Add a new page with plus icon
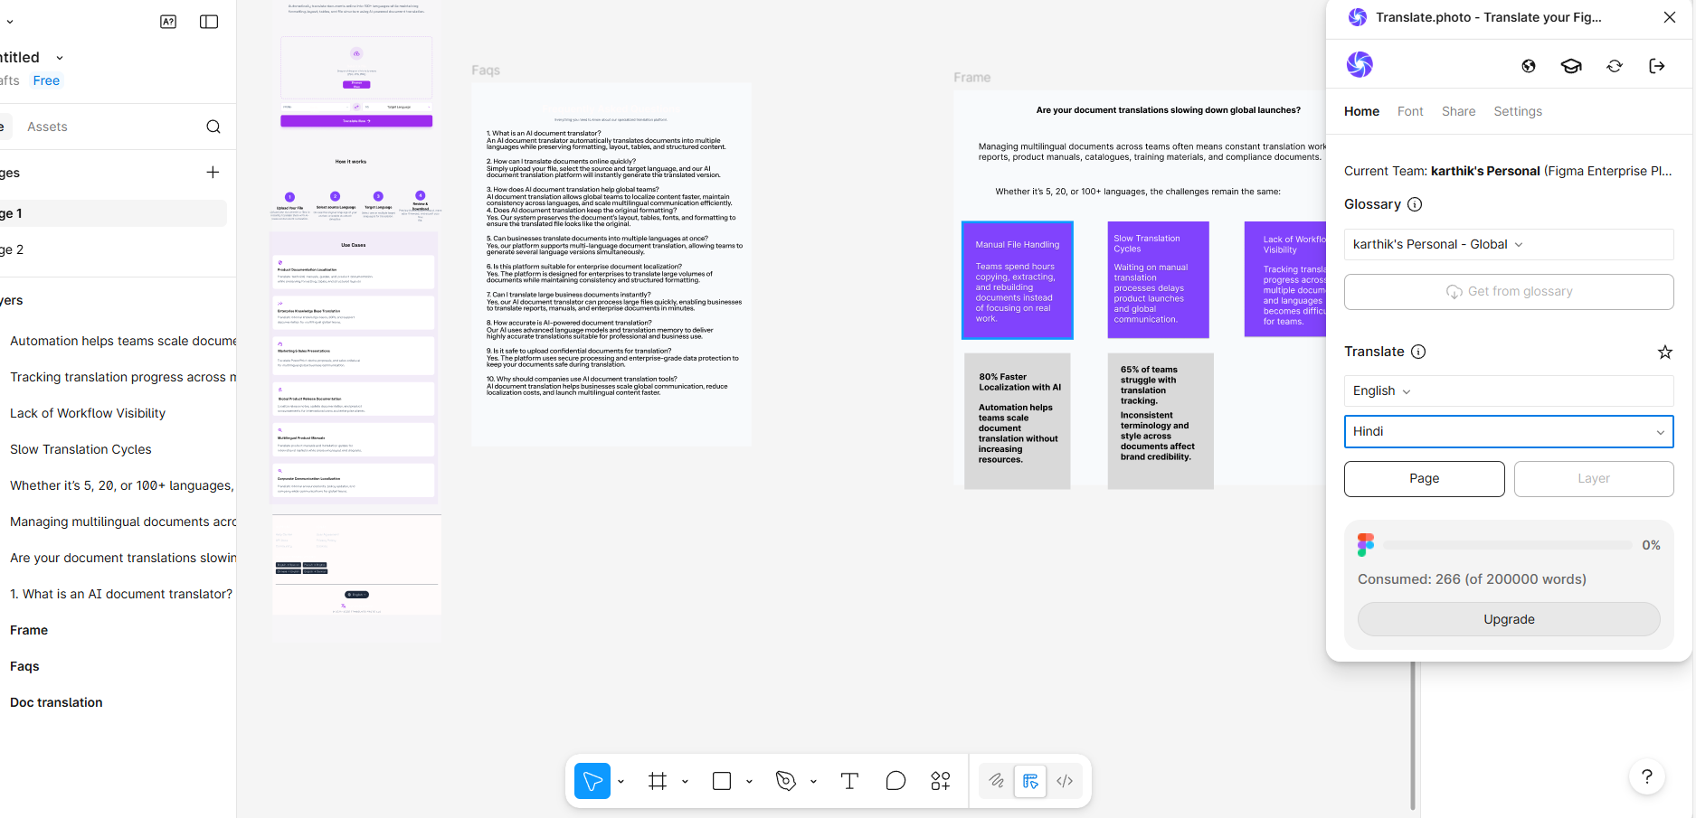This screenshot has width=1696, height=818. [x=213, y=172]
